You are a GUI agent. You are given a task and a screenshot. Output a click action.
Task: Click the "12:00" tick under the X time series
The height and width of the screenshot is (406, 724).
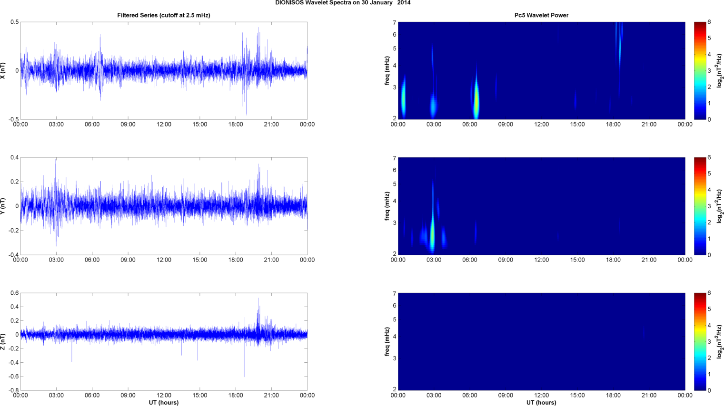pos(164,125)
